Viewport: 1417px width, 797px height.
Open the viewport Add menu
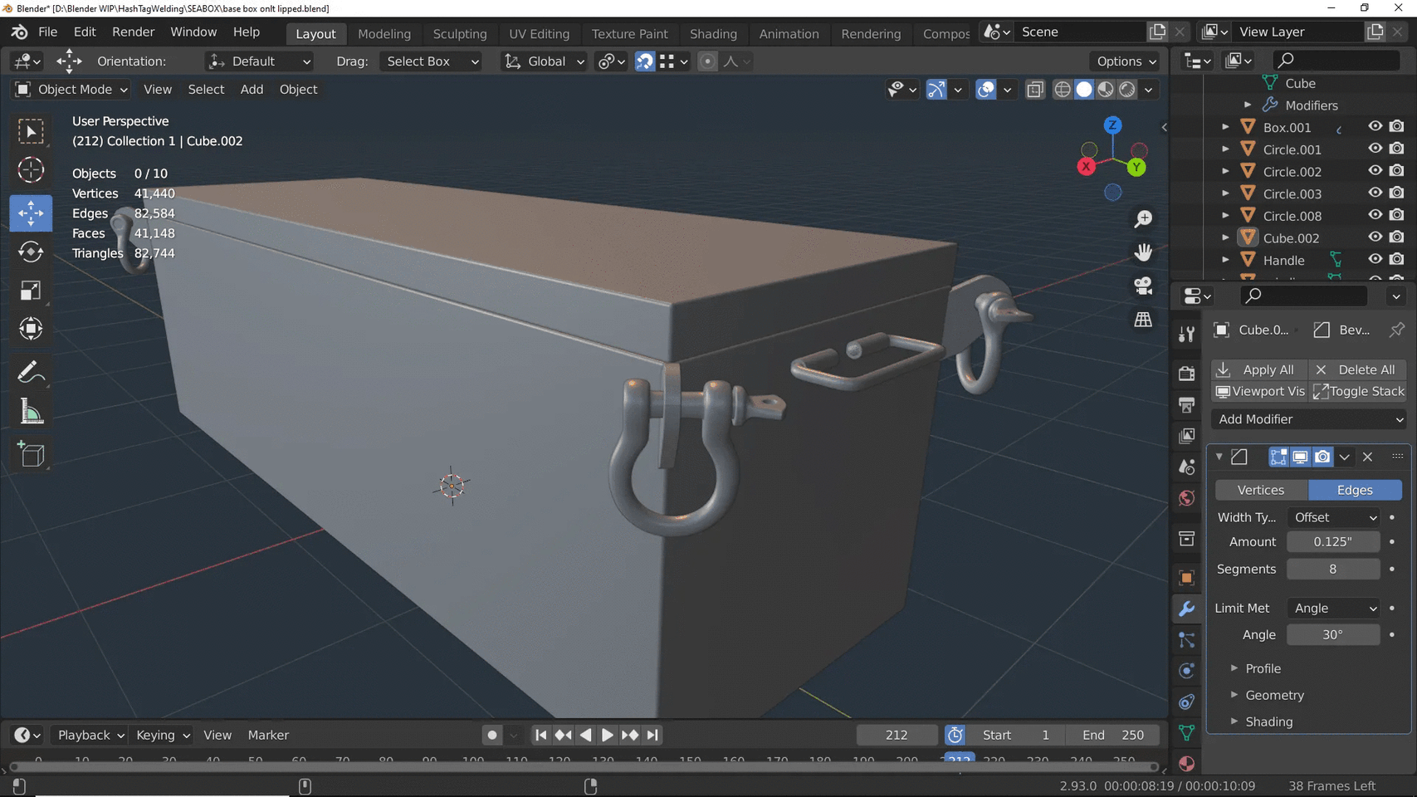[252, 90]
